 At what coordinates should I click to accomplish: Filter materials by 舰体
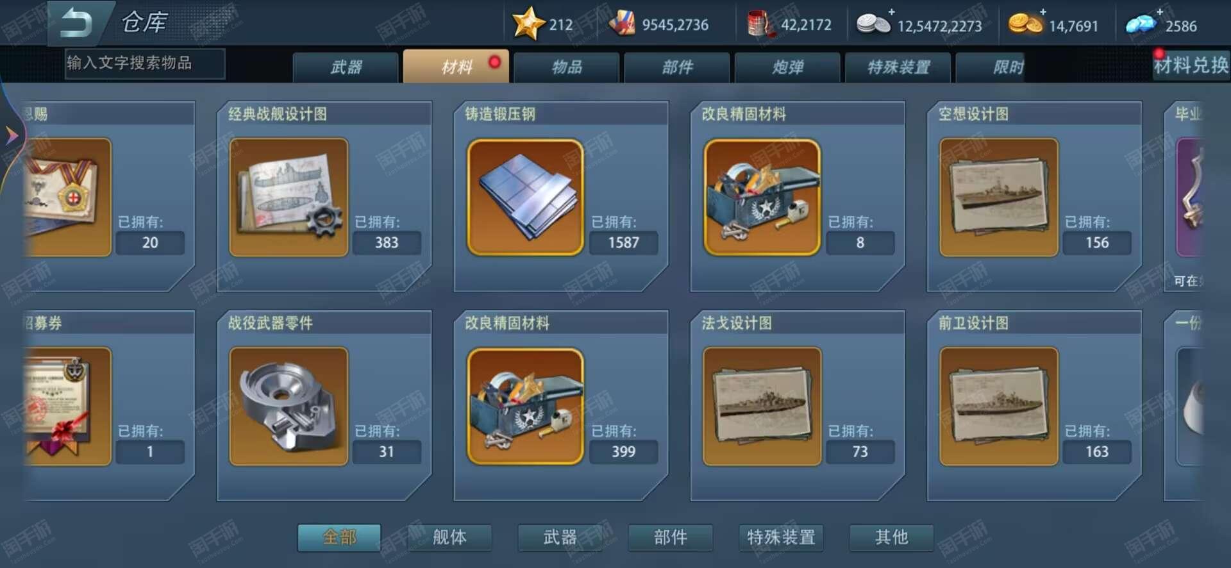pos(449,537)
